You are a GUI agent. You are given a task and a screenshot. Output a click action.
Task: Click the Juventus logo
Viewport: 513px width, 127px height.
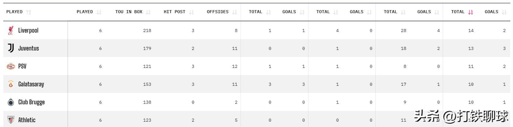(11, 48)
